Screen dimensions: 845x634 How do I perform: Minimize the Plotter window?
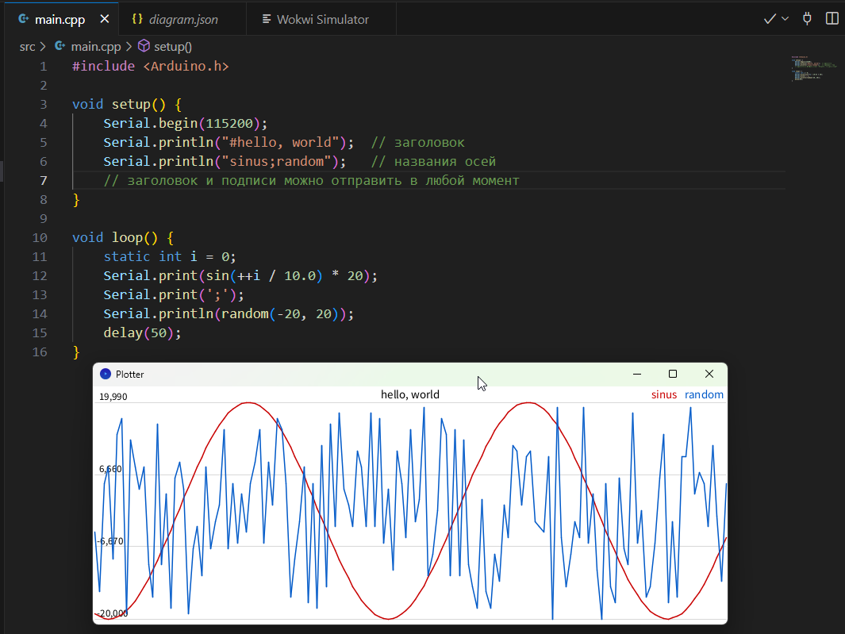pos(637,375)
